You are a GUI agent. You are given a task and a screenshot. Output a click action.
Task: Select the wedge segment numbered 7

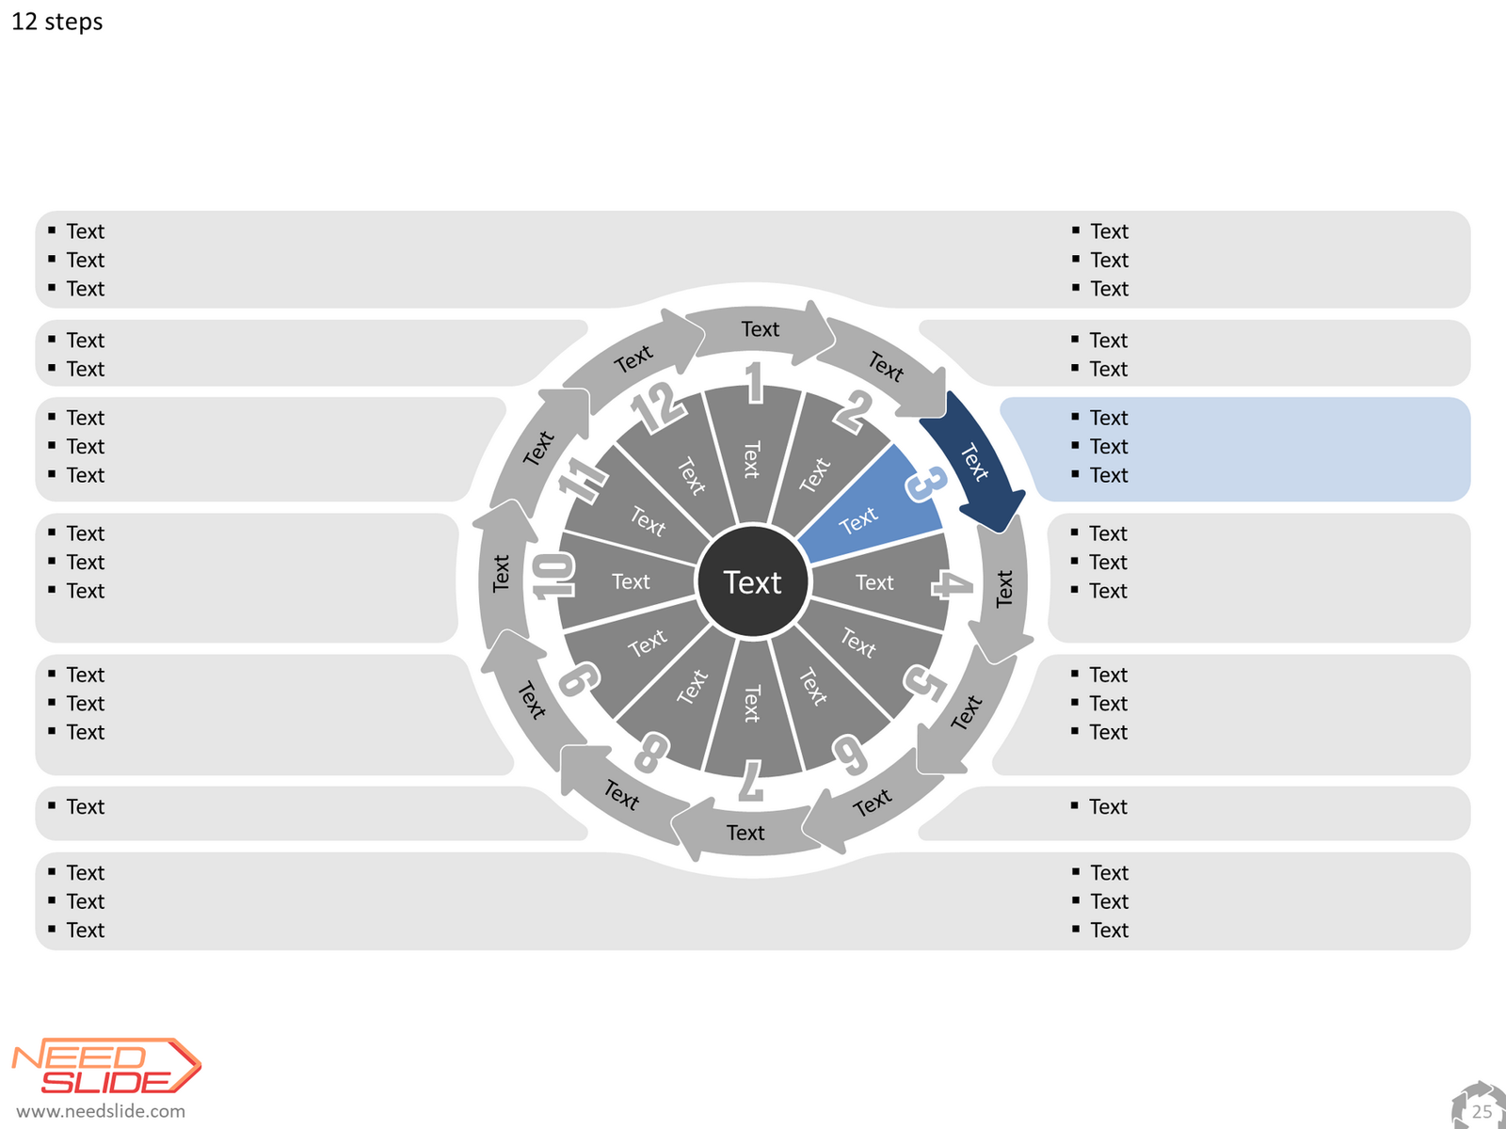(751, 710)
